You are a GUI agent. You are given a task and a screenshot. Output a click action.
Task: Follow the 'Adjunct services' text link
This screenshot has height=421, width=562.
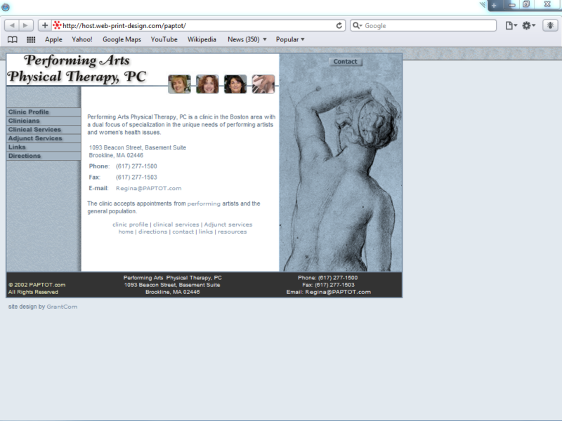228,225
